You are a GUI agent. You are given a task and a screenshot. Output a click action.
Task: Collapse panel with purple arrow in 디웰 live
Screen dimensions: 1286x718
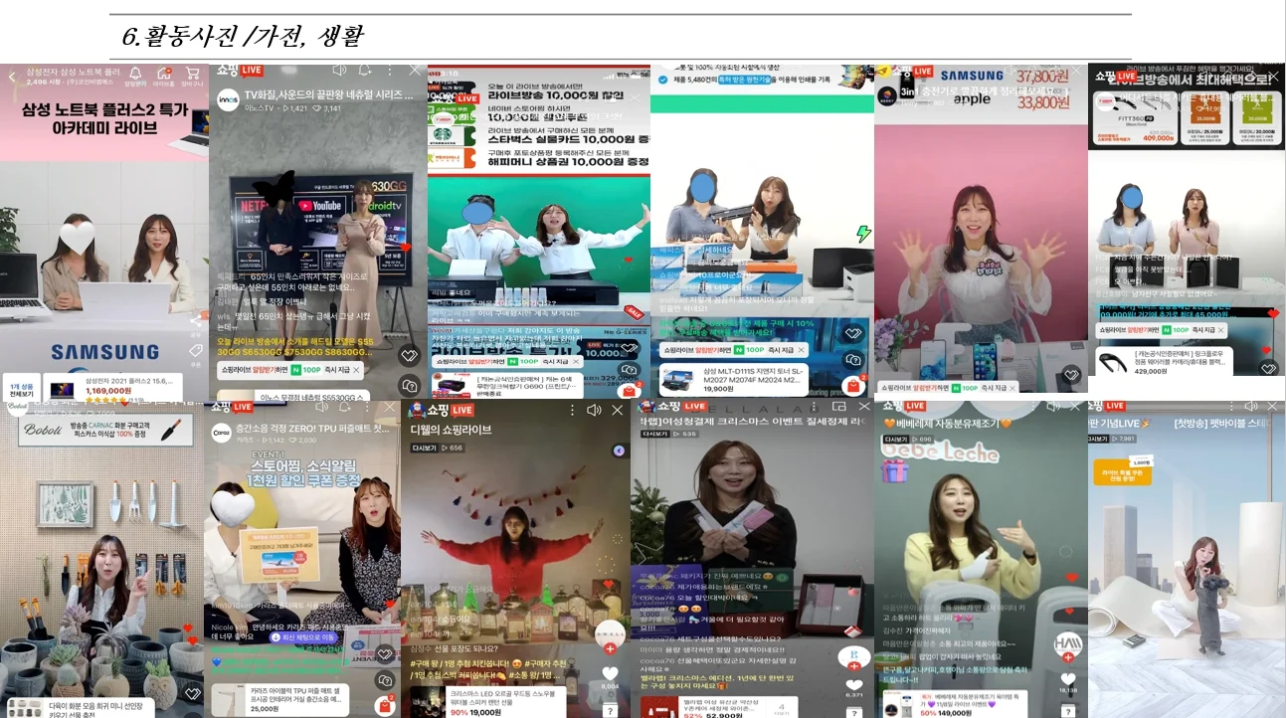coord(619,450)
